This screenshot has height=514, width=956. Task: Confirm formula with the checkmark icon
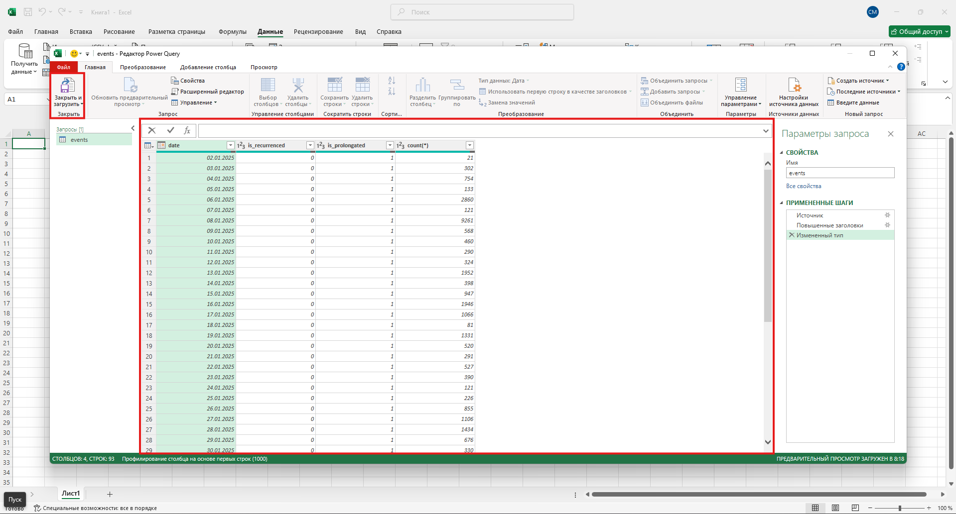pos(170,130)
